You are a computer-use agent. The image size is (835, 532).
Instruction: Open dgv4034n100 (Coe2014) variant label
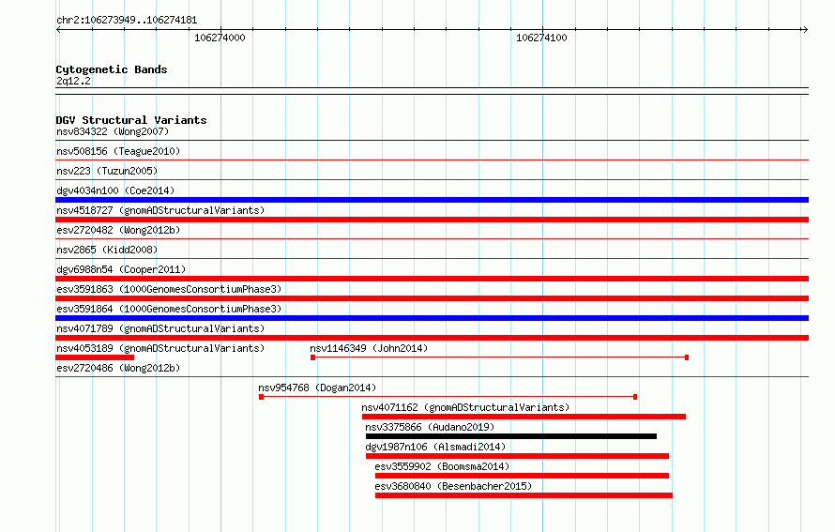[x=115, y=190]
